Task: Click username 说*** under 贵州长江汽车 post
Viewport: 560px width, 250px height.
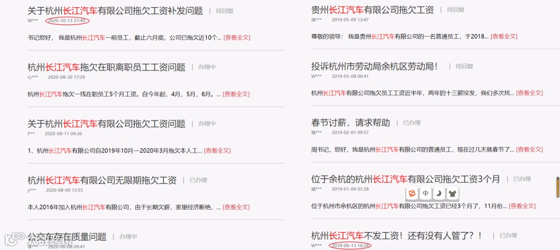Action: click(x=316, y=20)
